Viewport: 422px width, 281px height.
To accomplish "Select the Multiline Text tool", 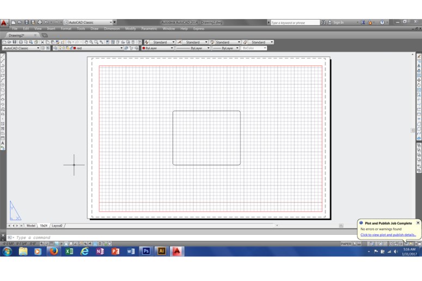I will (x=3, y=143).
